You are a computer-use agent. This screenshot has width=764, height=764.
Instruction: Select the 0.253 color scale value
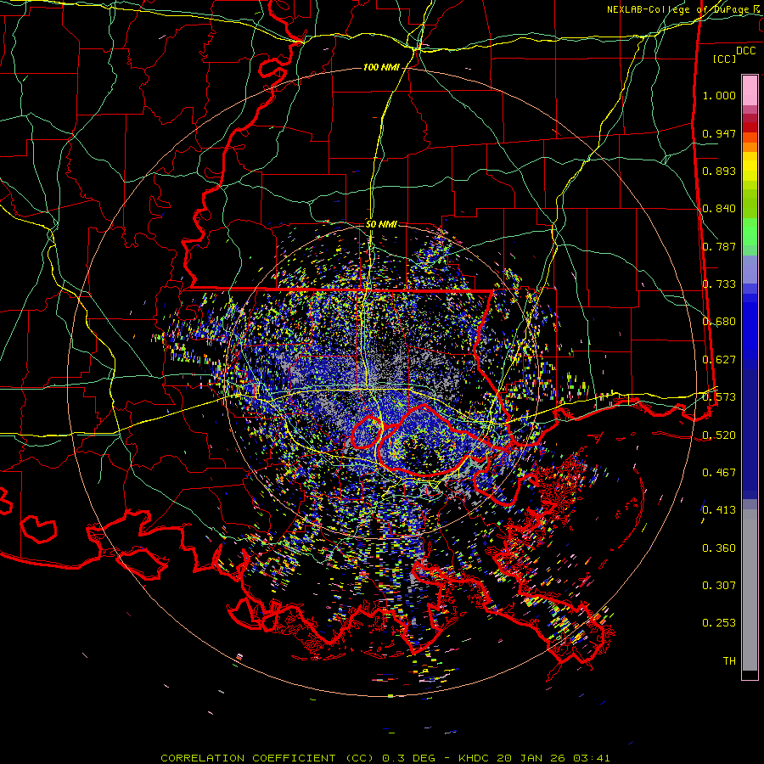[x=719, y=623]
